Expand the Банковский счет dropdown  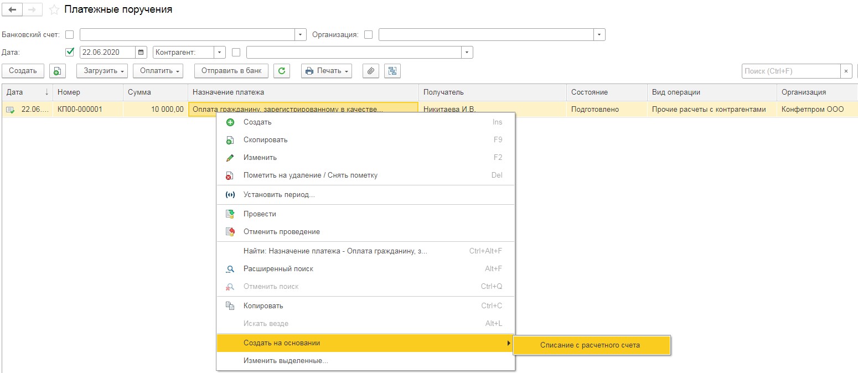[x=301, y=35]
